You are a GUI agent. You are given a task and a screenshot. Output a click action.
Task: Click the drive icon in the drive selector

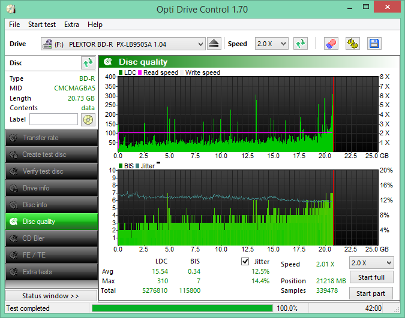click(47, 44)
